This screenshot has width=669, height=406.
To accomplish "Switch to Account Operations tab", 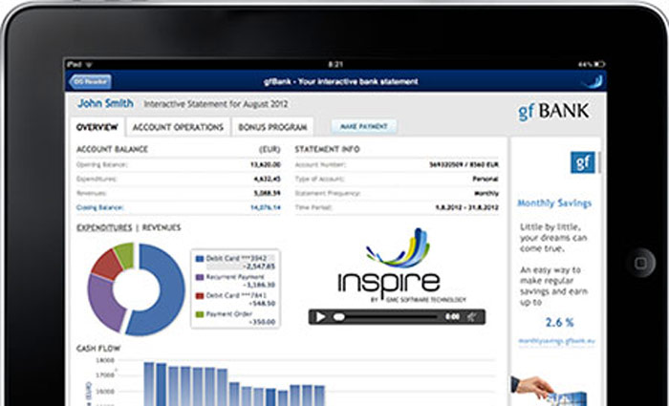I will click(178, 127).
